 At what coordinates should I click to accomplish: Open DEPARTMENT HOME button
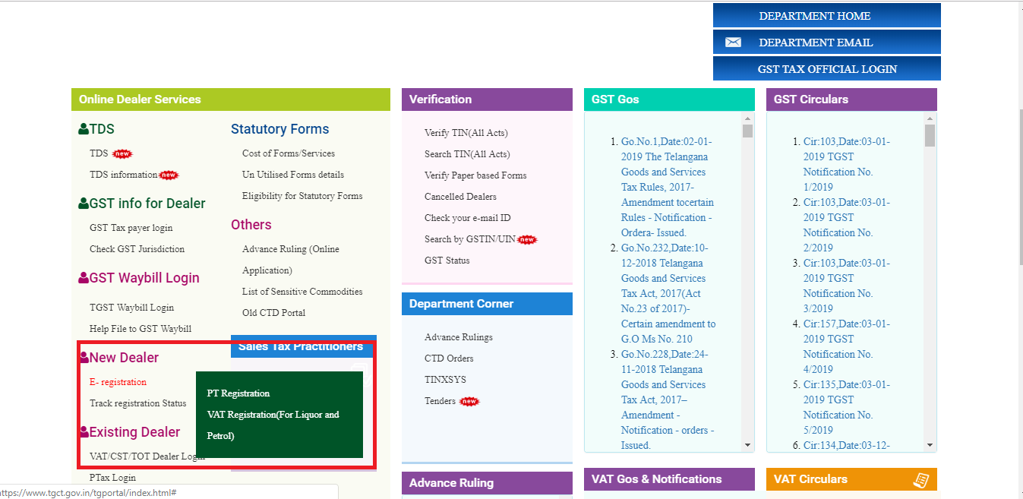827,16
